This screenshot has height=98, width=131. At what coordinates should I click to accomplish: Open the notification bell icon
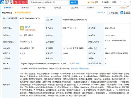point(125,2)
